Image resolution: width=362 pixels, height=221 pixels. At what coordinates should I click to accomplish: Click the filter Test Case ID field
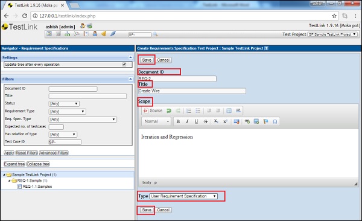pos(65,142)
